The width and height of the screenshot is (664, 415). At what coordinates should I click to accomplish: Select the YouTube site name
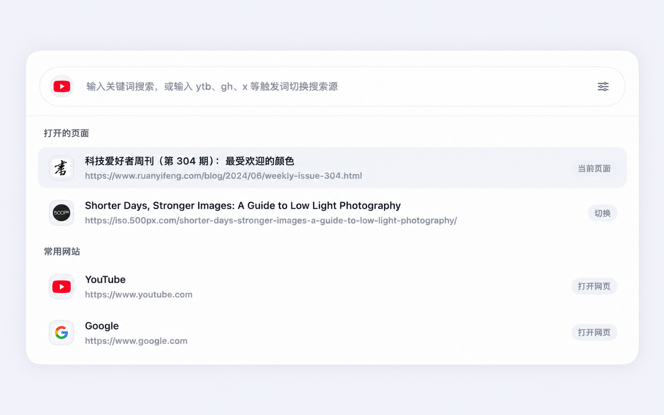(x=105, y=279)
